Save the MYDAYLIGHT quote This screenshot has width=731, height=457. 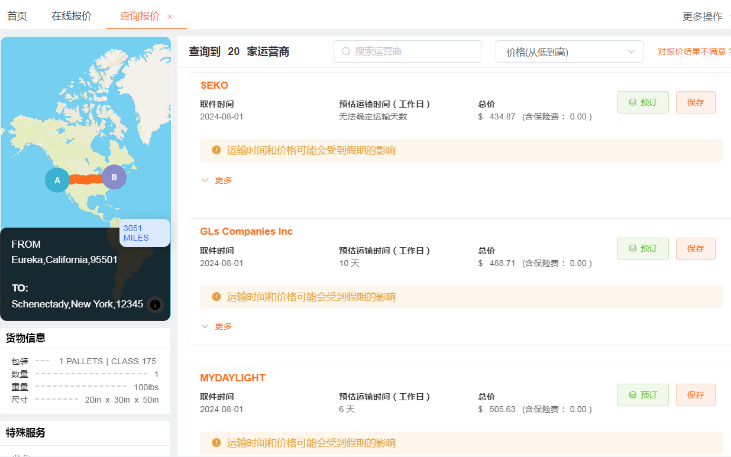tap(696, 395)
